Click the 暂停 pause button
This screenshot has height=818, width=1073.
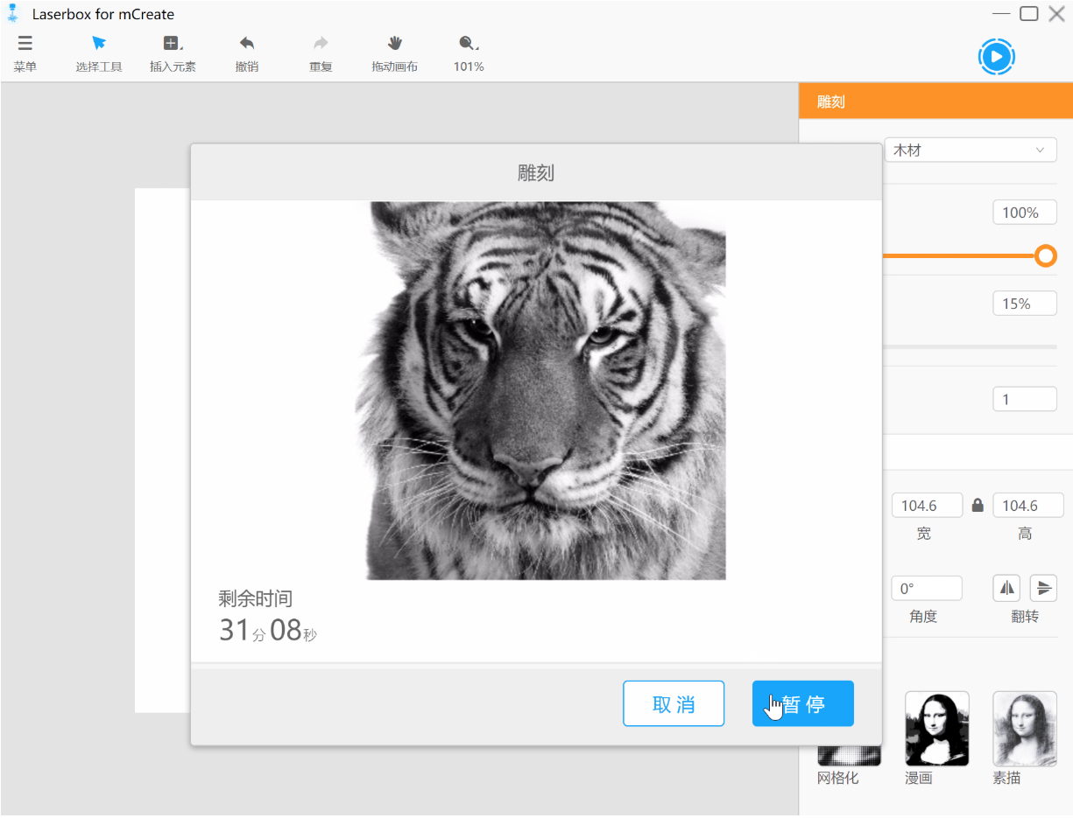click(803, 703)
